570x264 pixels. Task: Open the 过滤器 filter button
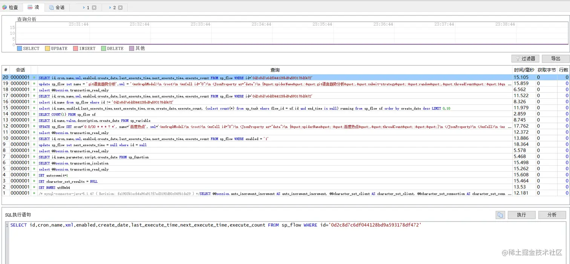pyautogui.click(x=525, y=59)
